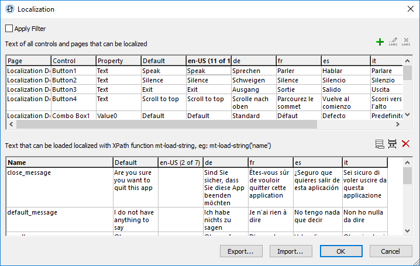
Task: Confirm with the OK button
Action: coord(340,251)
